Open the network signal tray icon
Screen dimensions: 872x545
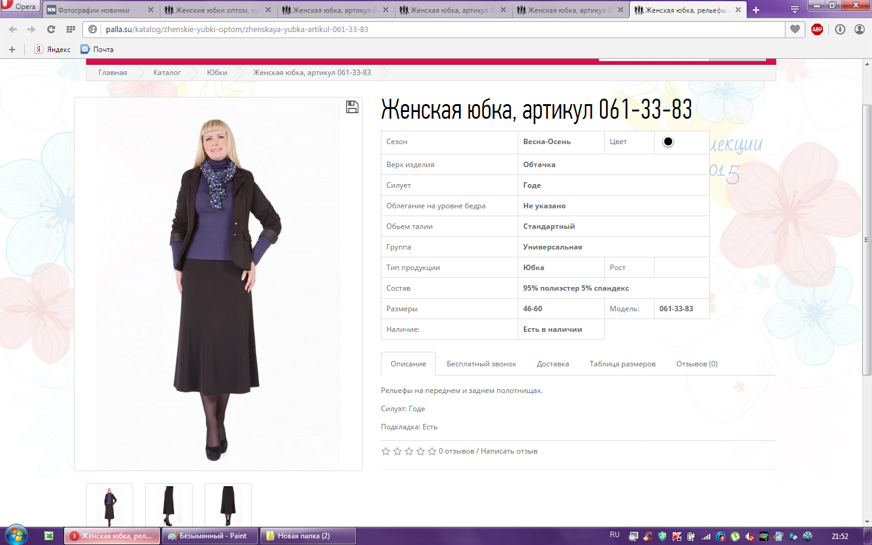(706, 537)
